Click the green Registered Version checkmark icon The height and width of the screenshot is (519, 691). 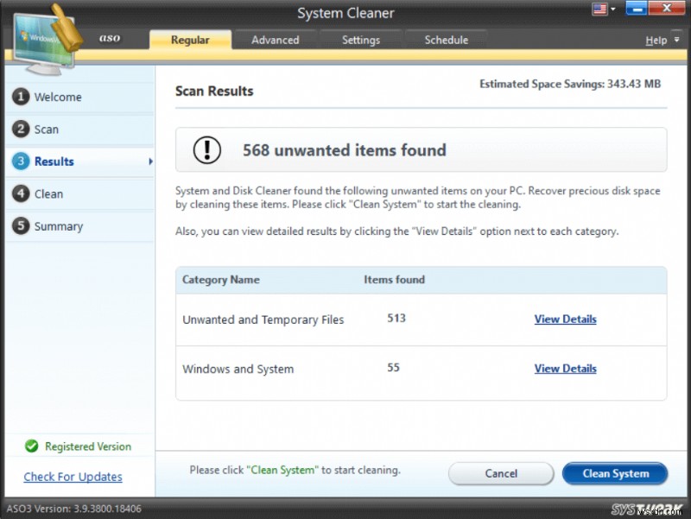pos(32,446)
